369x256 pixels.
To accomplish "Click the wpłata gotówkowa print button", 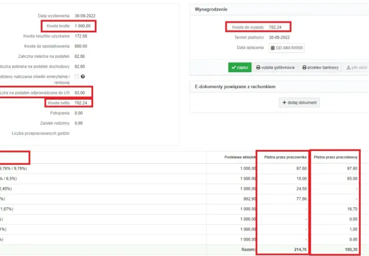I will pyautogui.click(x=275, y=68).
